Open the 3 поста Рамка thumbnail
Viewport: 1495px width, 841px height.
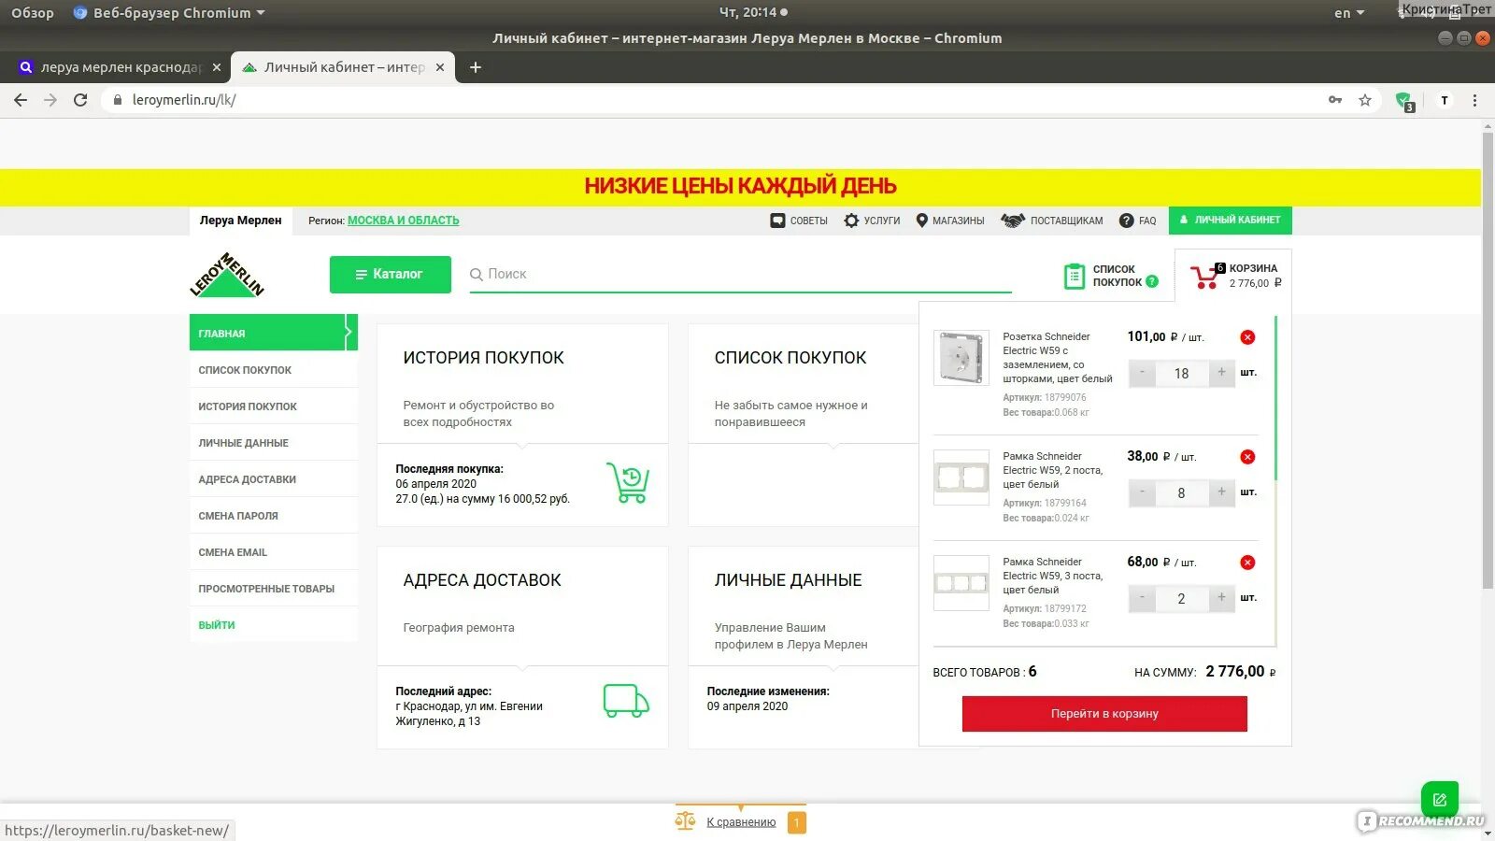tap(961, 583)
